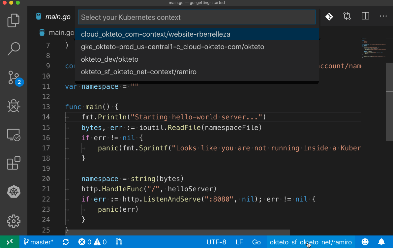Open the Kubernetes view icon
This screenshot has width=393, height=248.
coord(14,192)
